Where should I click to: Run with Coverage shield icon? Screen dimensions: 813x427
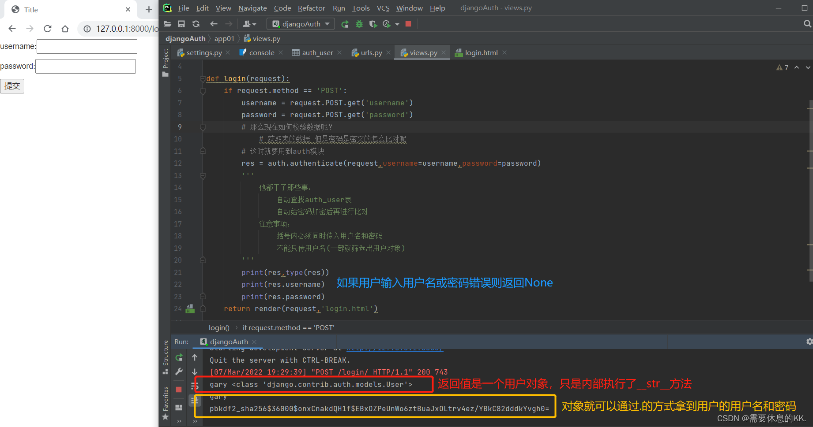click(373, 24)
